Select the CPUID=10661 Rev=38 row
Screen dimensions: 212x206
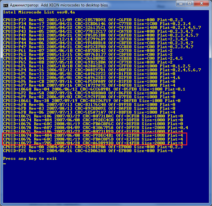click(x=92, y=101)
